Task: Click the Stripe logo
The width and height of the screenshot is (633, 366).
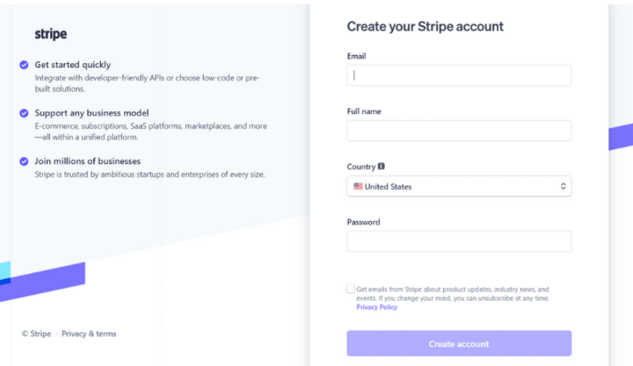Action: 51,34
